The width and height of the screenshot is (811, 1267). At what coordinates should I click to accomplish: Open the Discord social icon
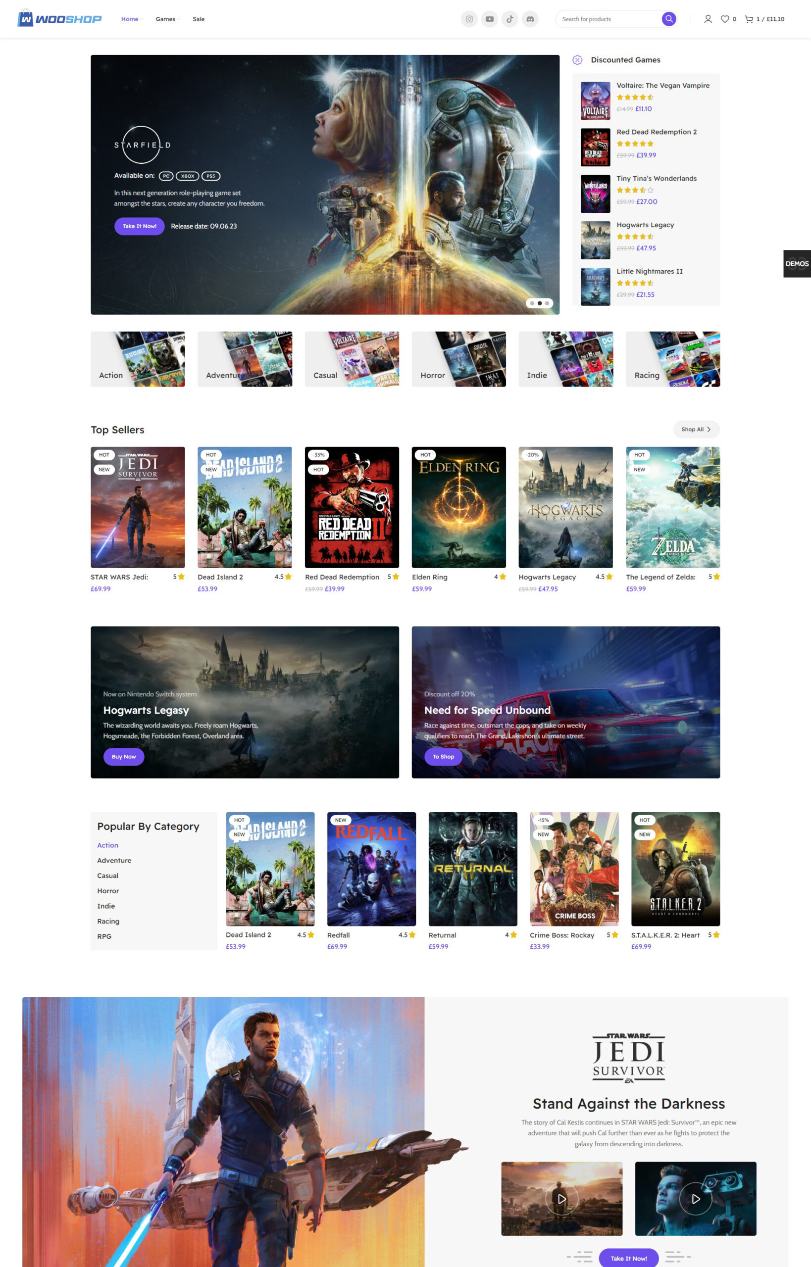point(530,19)
